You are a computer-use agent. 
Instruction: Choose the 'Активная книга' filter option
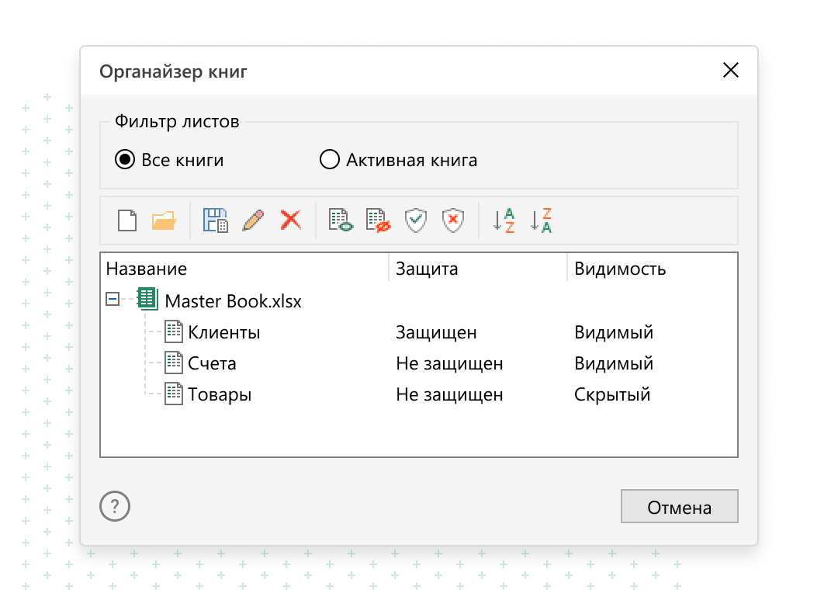[x=327, y=160]
